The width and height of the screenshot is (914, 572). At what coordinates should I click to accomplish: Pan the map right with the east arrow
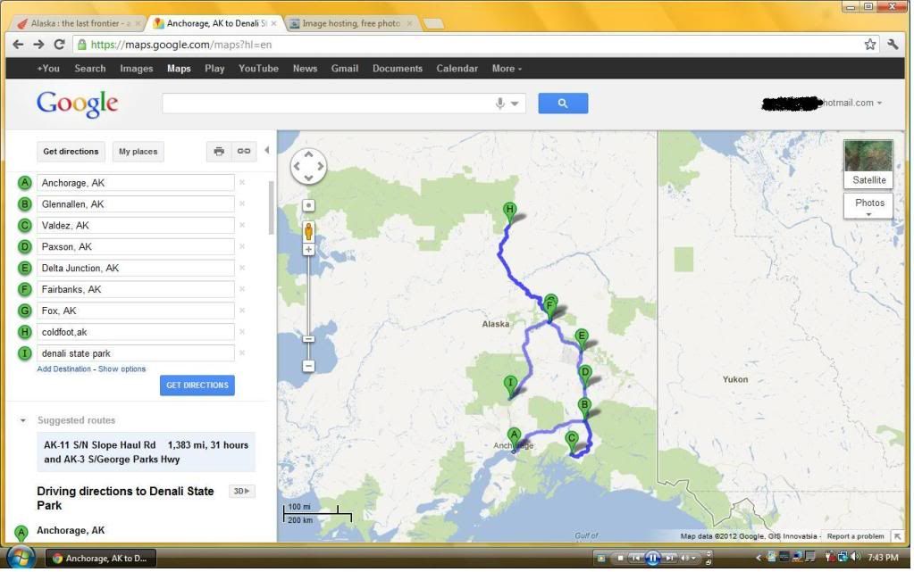(x=320, y=166)
